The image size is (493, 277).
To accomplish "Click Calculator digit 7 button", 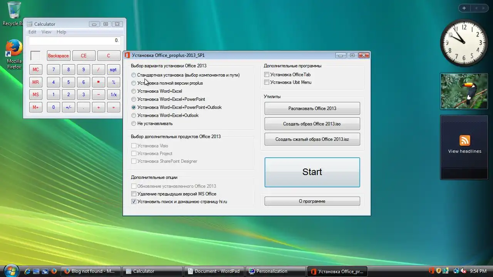I will coord(54,70).
